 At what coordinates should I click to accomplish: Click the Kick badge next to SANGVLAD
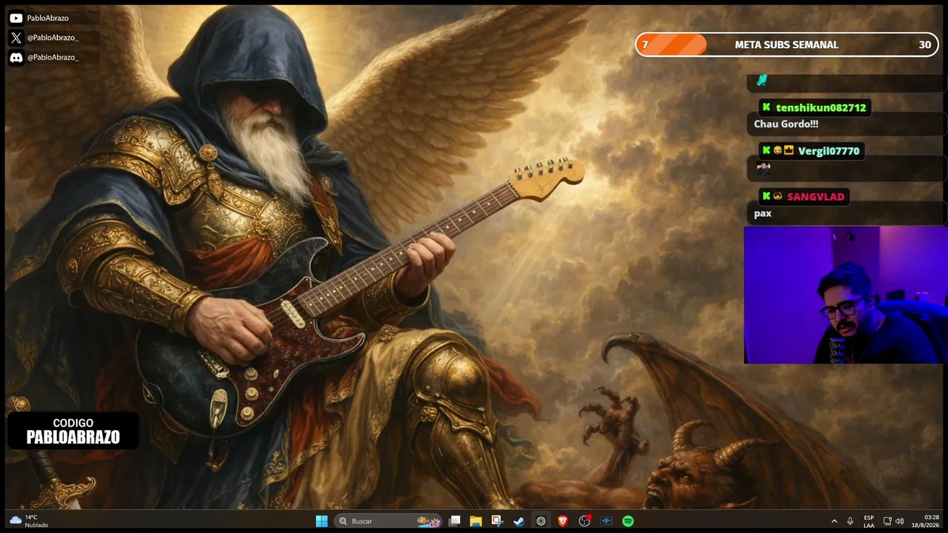767,196
